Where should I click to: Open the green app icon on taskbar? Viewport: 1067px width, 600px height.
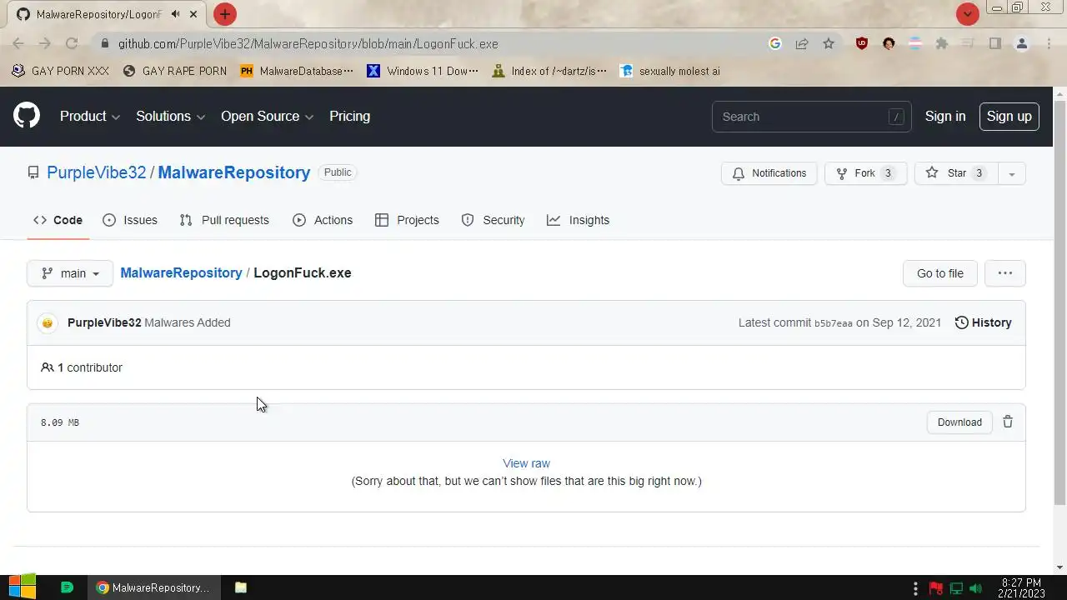pos(68,587)
